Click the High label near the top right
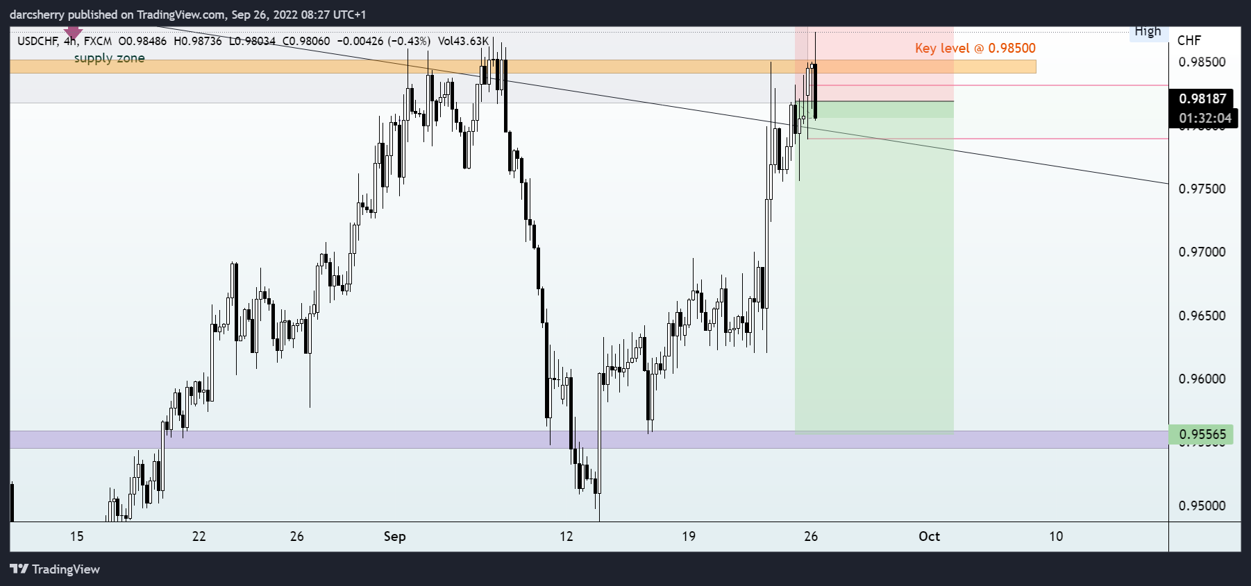 coord(1148,32)
